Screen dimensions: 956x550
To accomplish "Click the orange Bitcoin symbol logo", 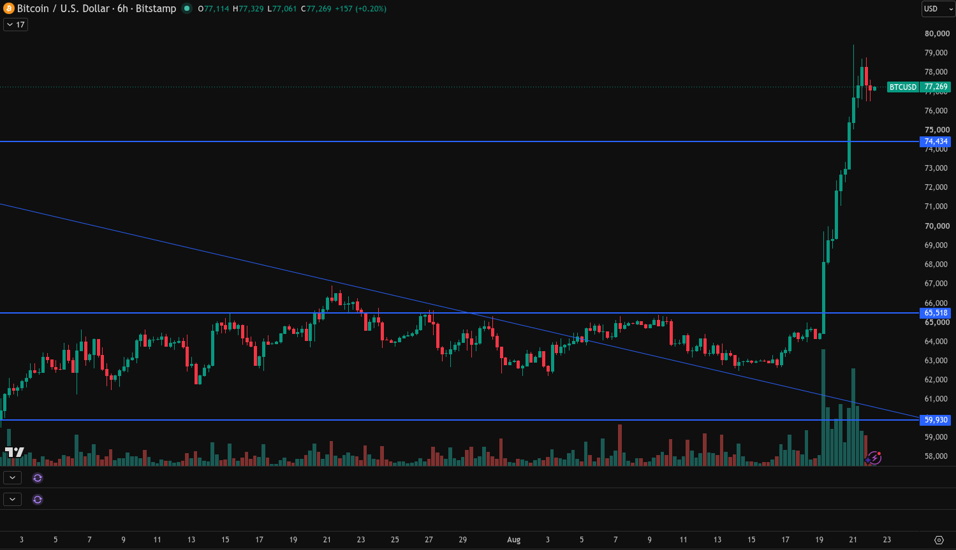I will point(8,8).
